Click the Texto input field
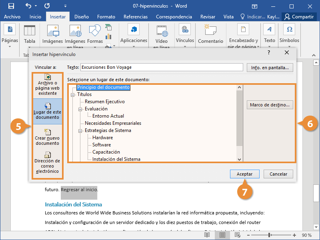 pos(162,67)
